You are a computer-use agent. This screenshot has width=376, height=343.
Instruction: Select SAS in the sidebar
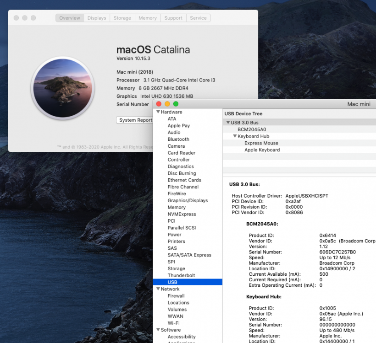pos(172,248)
